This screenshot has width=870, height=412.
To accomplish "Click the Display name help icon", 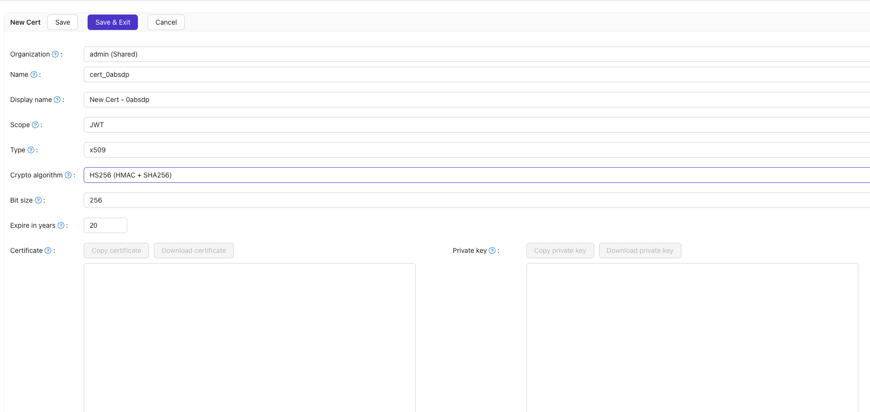I will click(57, 100).
